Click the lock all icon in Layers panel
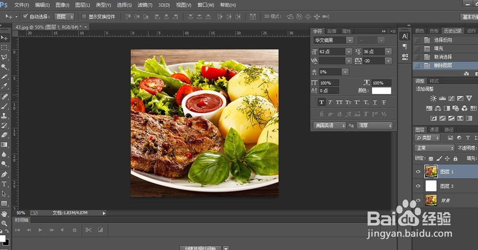Viewport: 478px width, 250px height. 456,158
